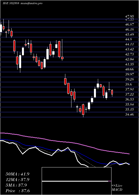
Task: Click the 44.11 price axis label
Action: pos(130,44)
